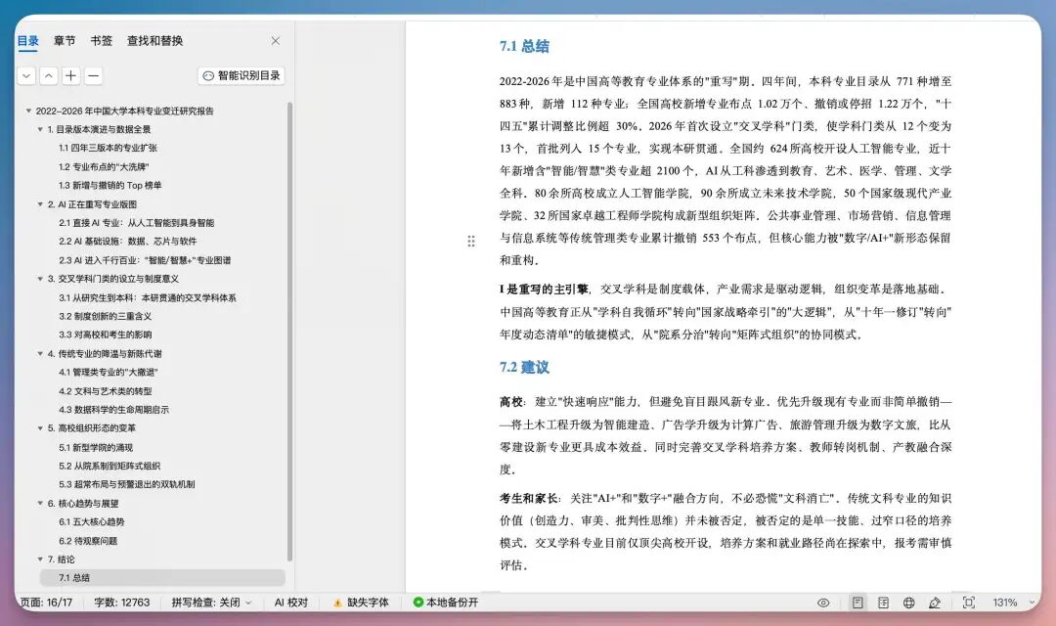Open writing mode pen icon
Image resolution: width=1056 pixels, height=626 pixels.
point(935,603)
